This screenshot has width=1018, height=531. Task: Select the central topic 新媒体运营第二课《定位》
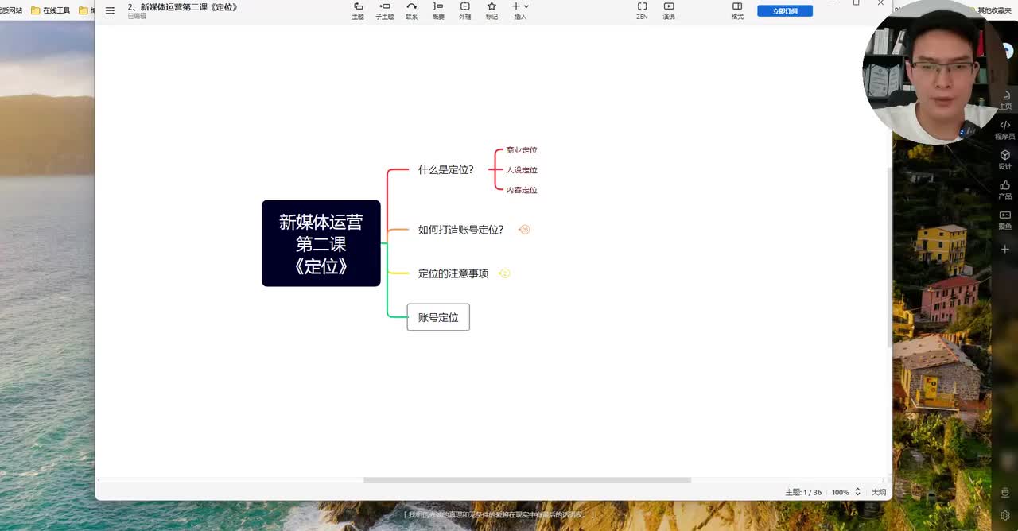321,243
